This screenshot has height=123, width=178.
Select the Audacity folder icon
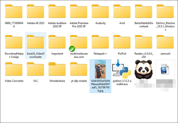pos(100,11)
